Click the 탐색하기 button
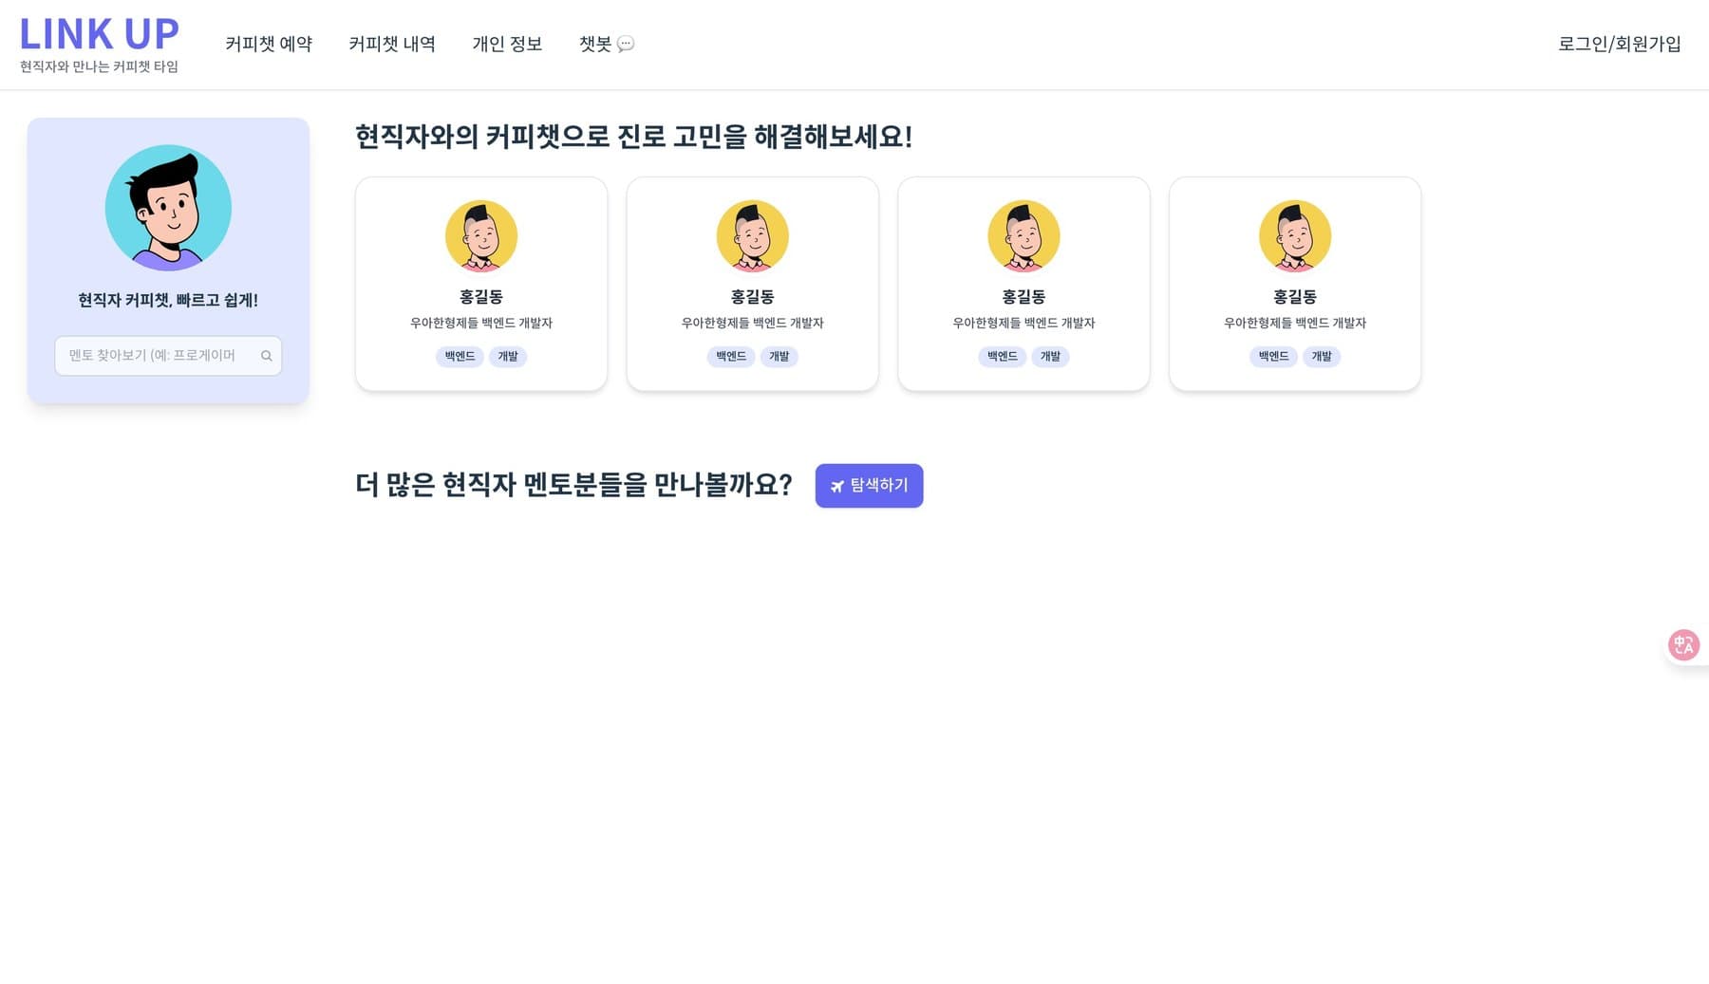The width and height of the screenshot is (1709, 984). click(x=869, y=486)
